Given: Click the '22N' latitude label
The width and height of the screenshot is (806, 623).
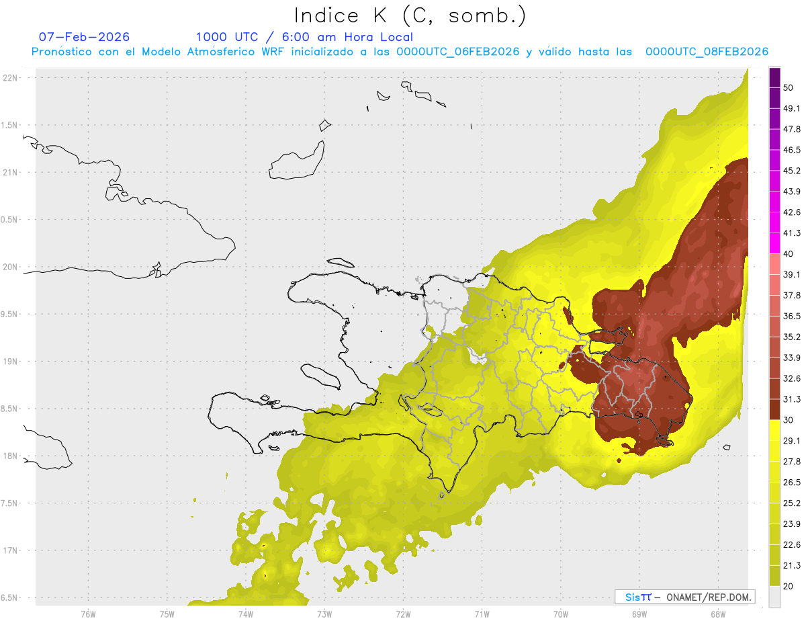Looking at the screenshot, I should (x=11, y=78).
